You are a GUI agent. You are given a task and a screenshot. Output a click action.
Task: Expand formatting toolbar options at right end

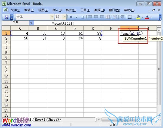160,17
